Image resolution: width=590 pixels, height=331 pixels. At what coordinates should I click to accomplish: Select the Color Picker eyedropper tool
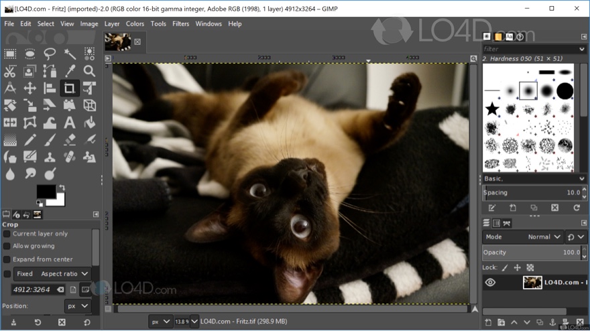[x=70, y=71]
